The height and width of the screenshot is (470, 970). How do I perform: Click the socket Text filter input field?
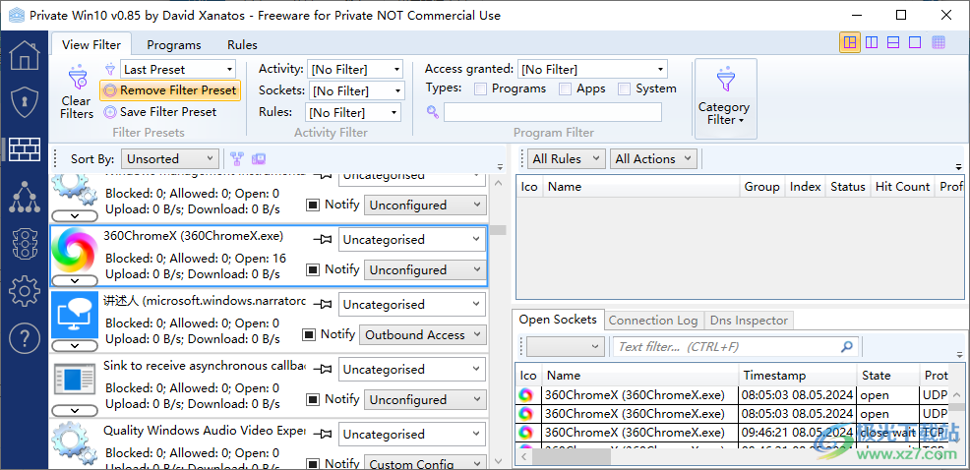pyautogui.click(x=726, y=347)
